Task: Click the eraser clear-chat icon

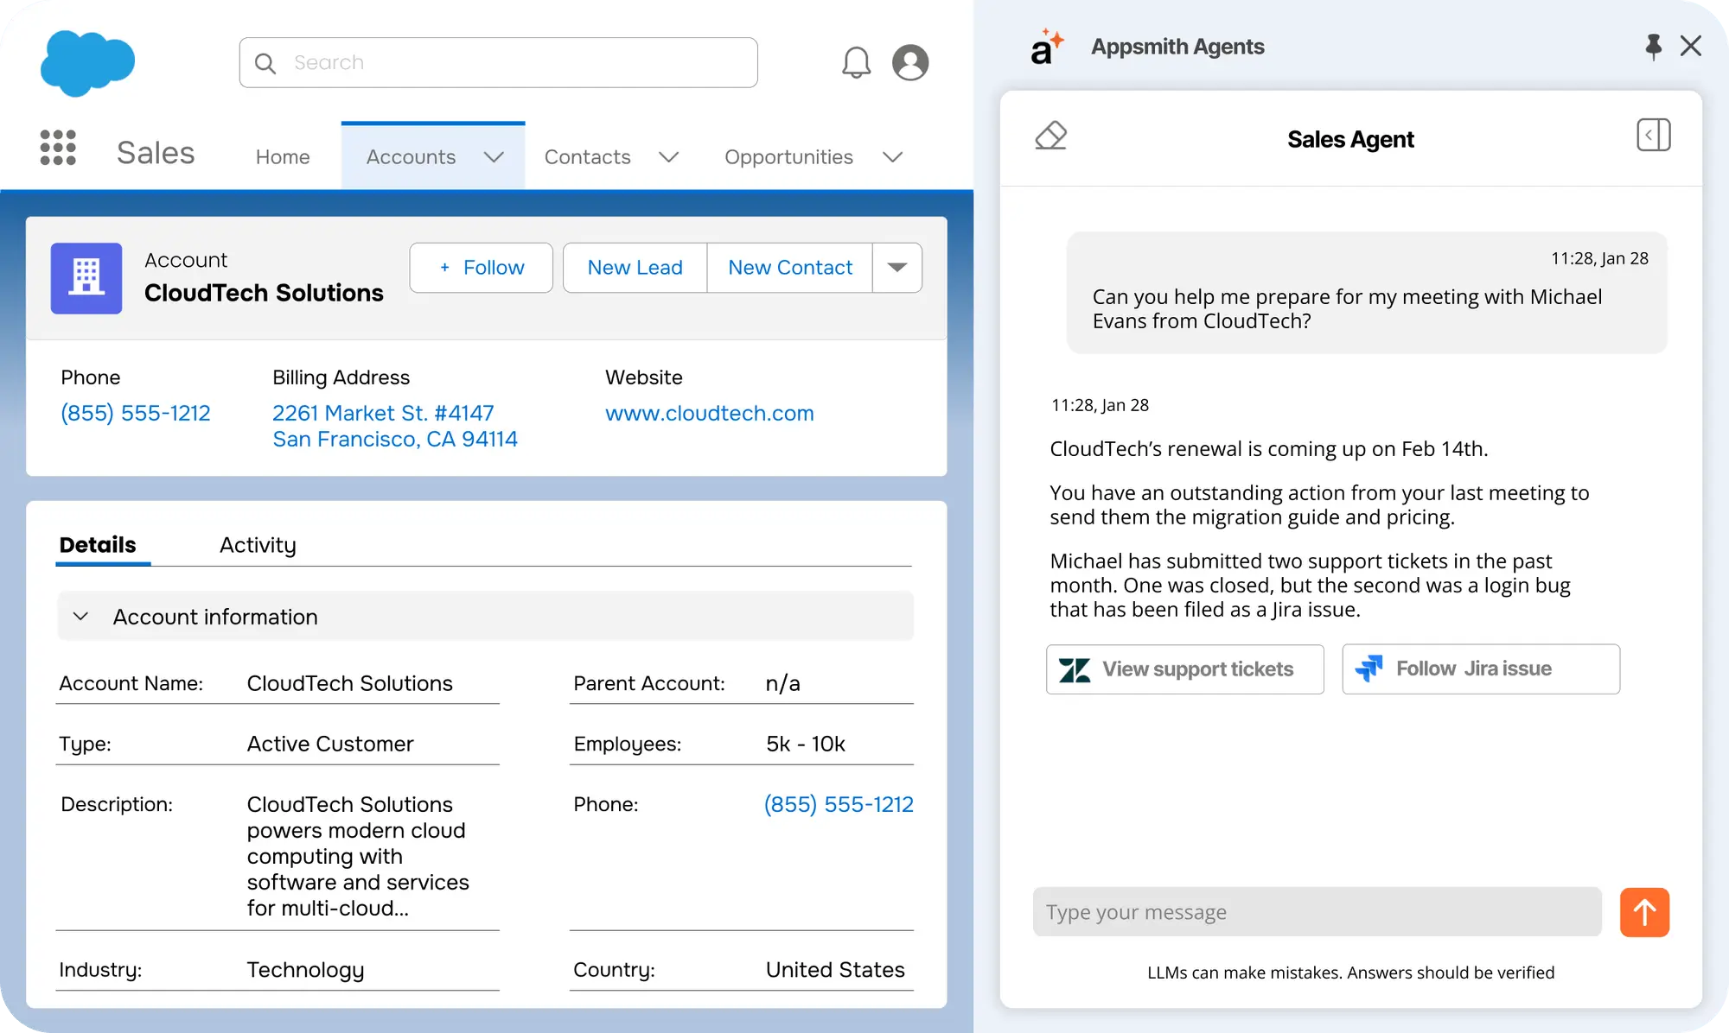Action: point(1050,136)
